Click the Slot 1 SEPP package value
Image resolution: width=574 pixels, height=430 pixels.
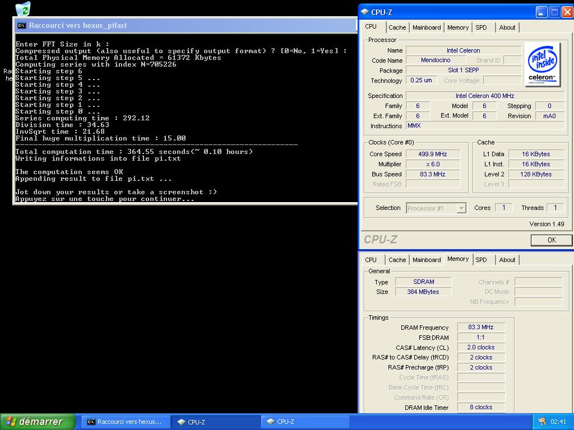464,70
